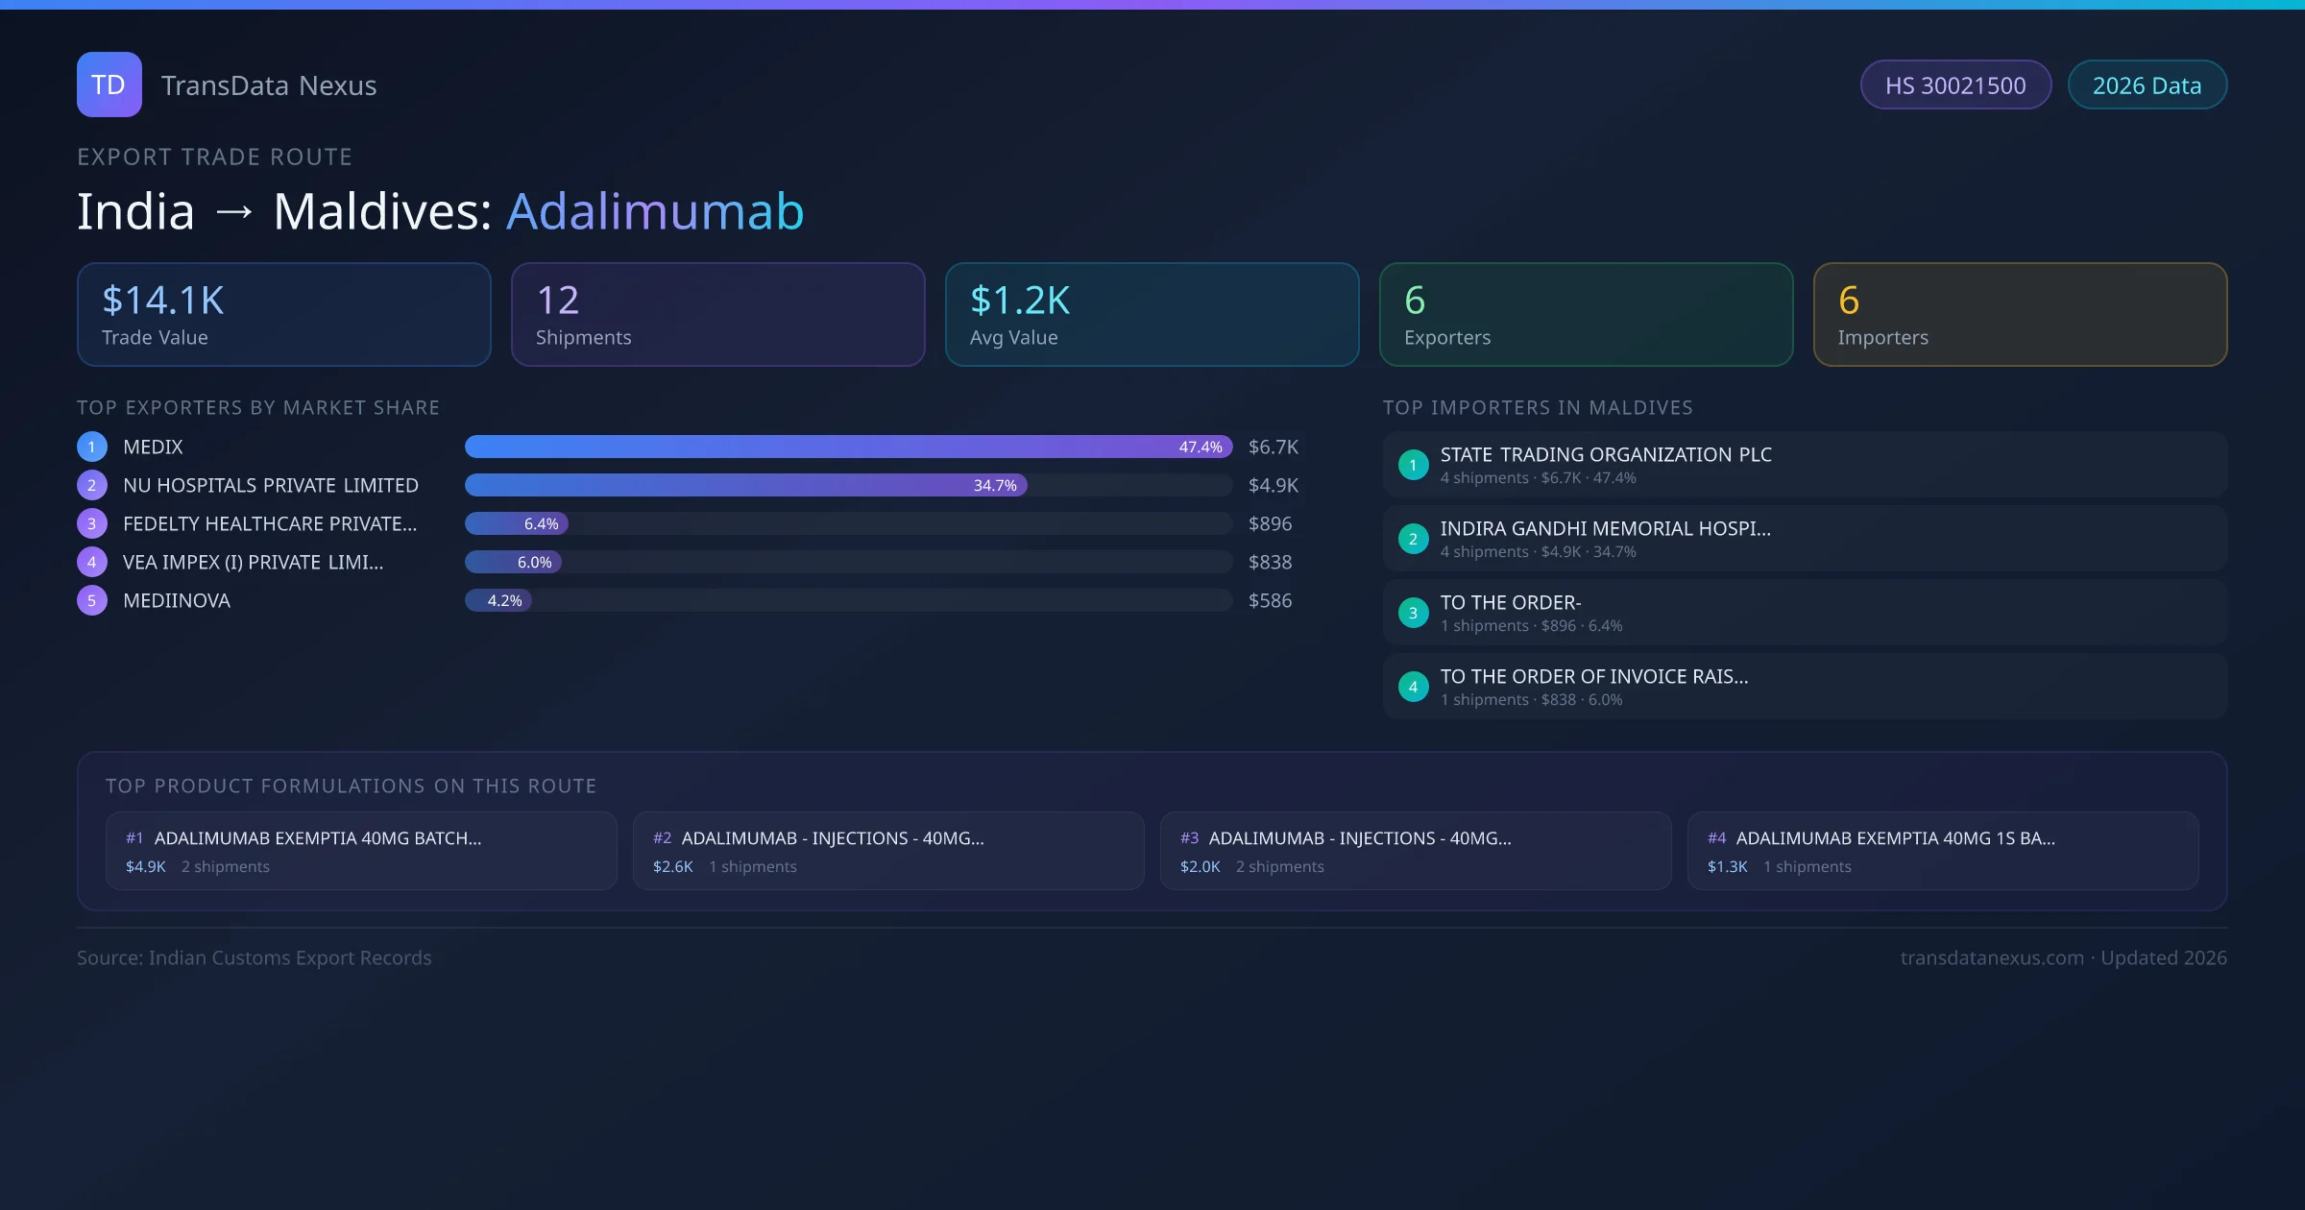Screen dimensions: 2305x1210
Task: Open the 6 Exporters stat card
Action: tap(1586, 315)
